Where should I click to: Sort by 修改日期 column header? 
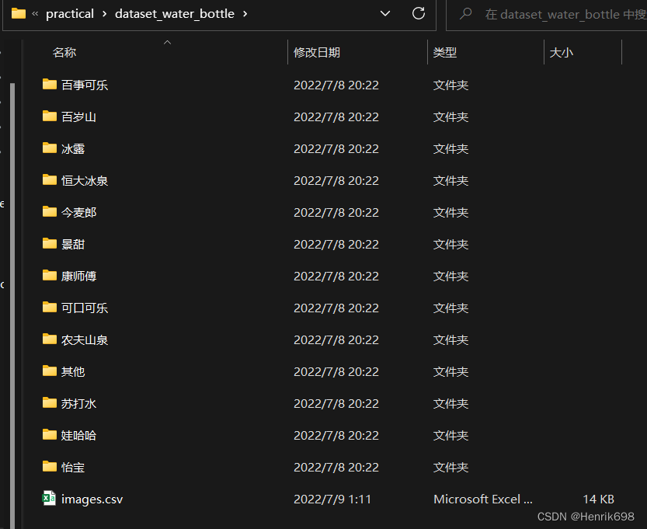click(317, 52)
